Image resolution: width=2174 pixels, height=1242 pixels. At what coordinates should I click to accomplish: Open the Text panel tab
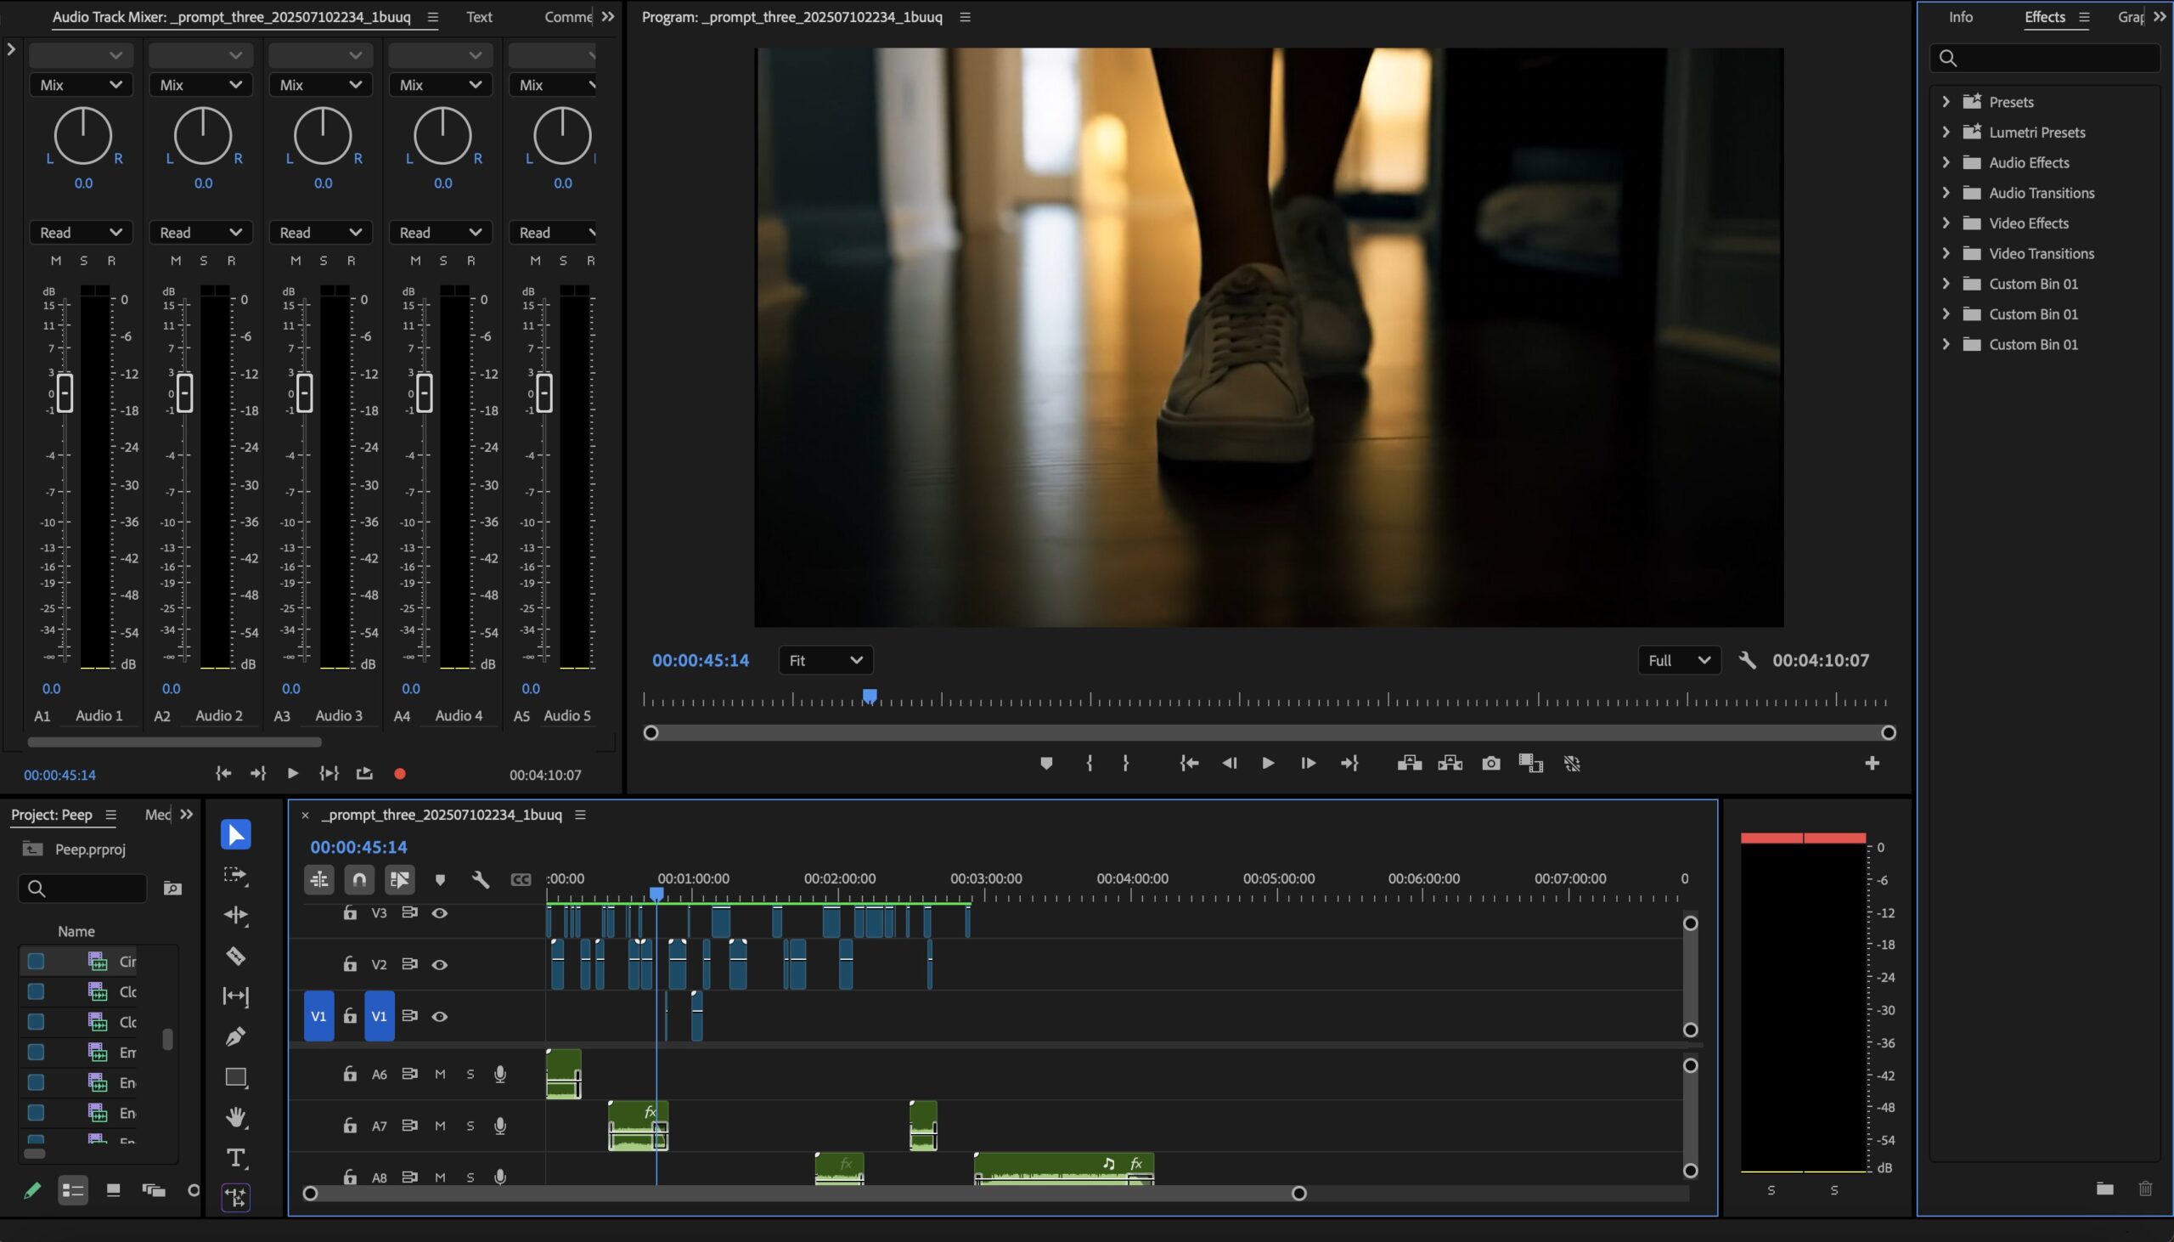pos(478,17)
